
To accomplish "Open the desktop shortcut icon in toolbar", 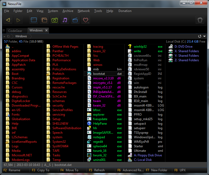I will pyautogui.click(x=34, y=20).
